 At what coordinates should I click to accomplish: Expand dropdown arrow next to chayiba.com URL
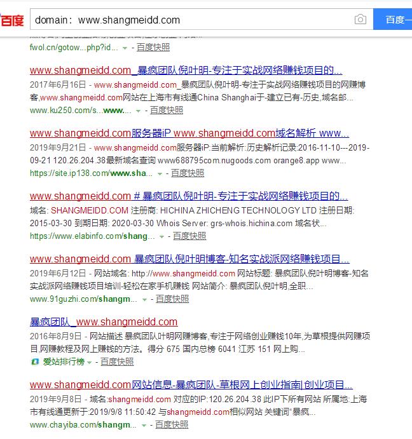pos(144,426)
